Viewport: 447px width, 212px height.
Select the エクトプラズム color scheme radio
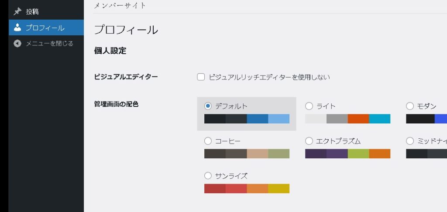(309, 141)
